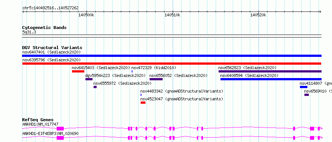This screenshot has height=142, width=332.
Task: Click the tiny blue nsv4483342 marker
Action: 141,95
